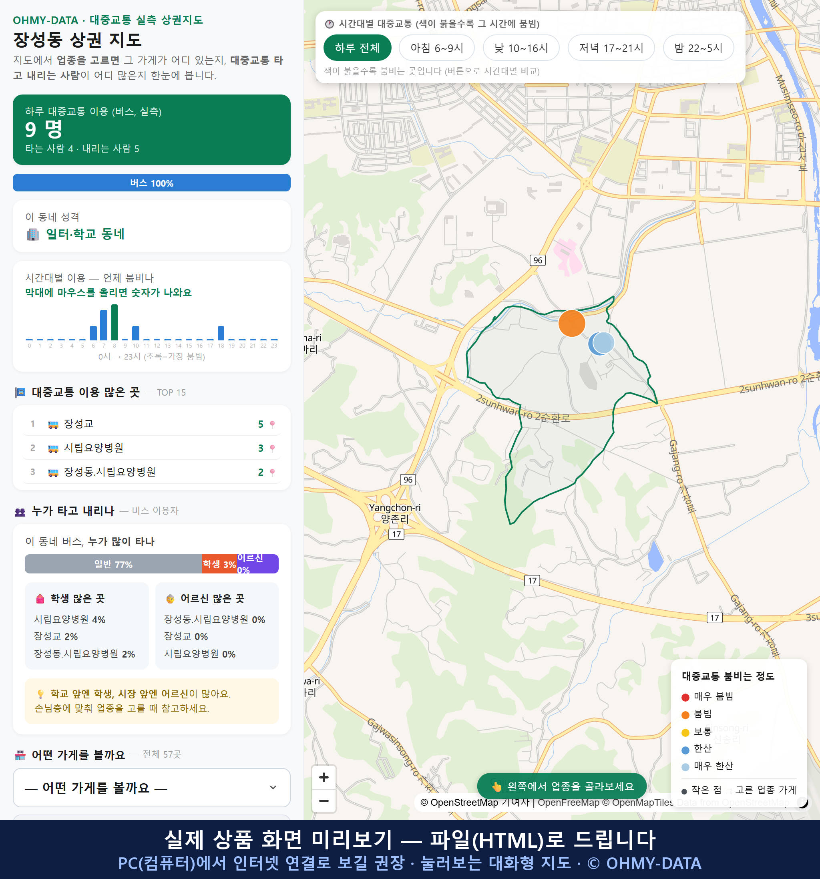Click the 18시 bar in hourly chart

tap(221, 332)
